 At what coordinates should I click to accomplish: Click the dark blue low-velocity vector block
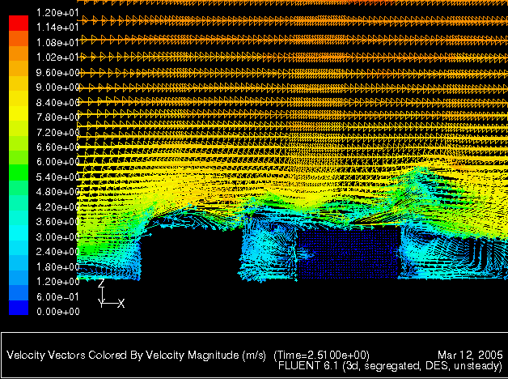pyautogui.click(x=348, y=253)
